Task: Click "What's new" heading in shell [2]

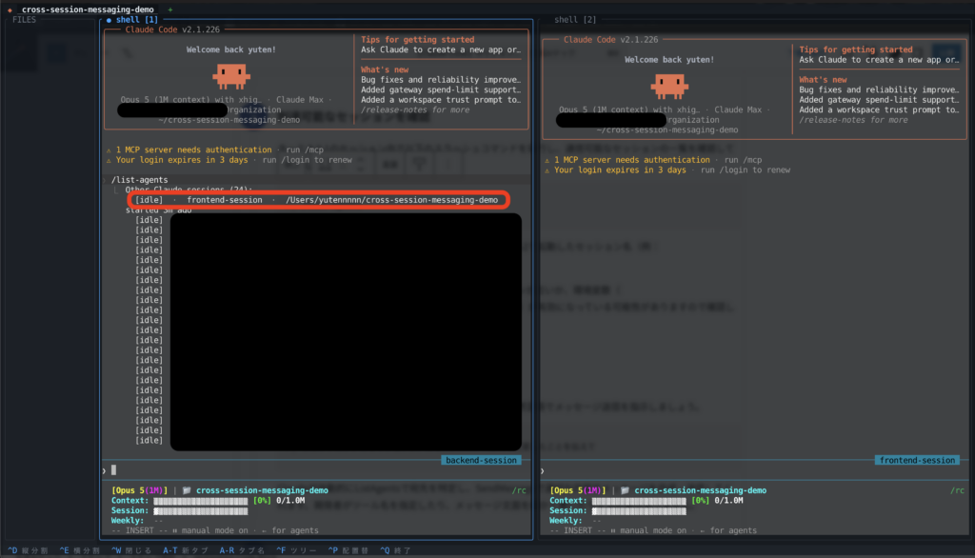Action: [824, 80]
